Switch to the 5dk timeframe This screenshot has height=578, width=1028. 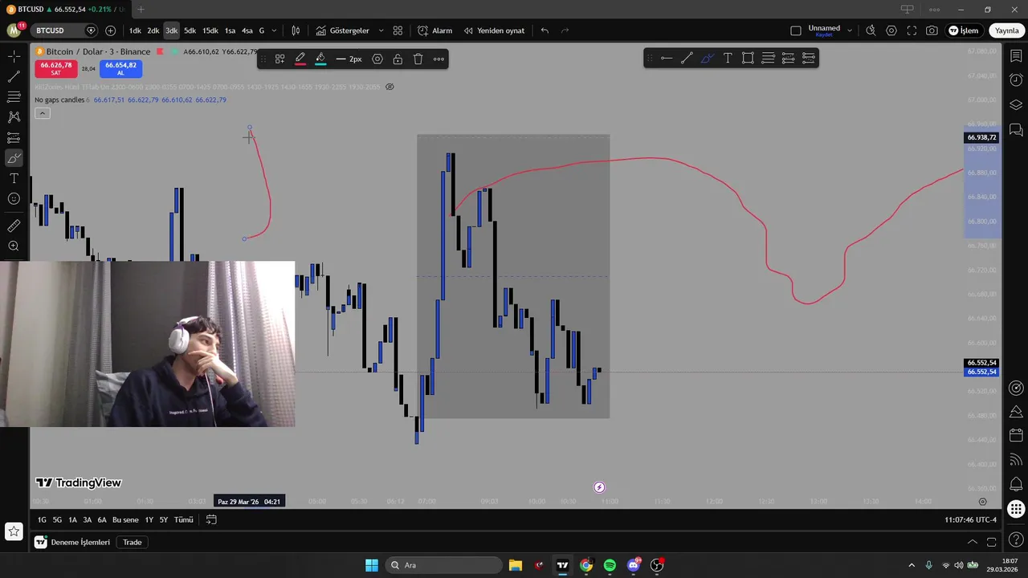(190, 31)
